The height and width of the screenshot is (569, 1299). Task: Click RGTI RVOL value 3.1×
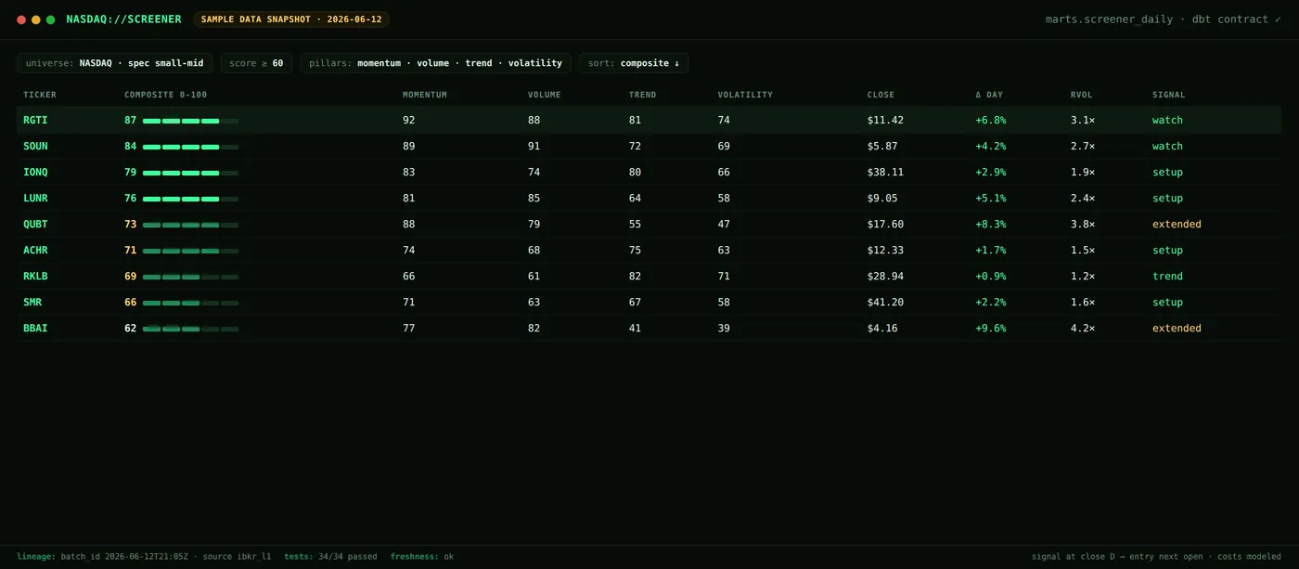pyautogui.click(x=1083, y=120)
